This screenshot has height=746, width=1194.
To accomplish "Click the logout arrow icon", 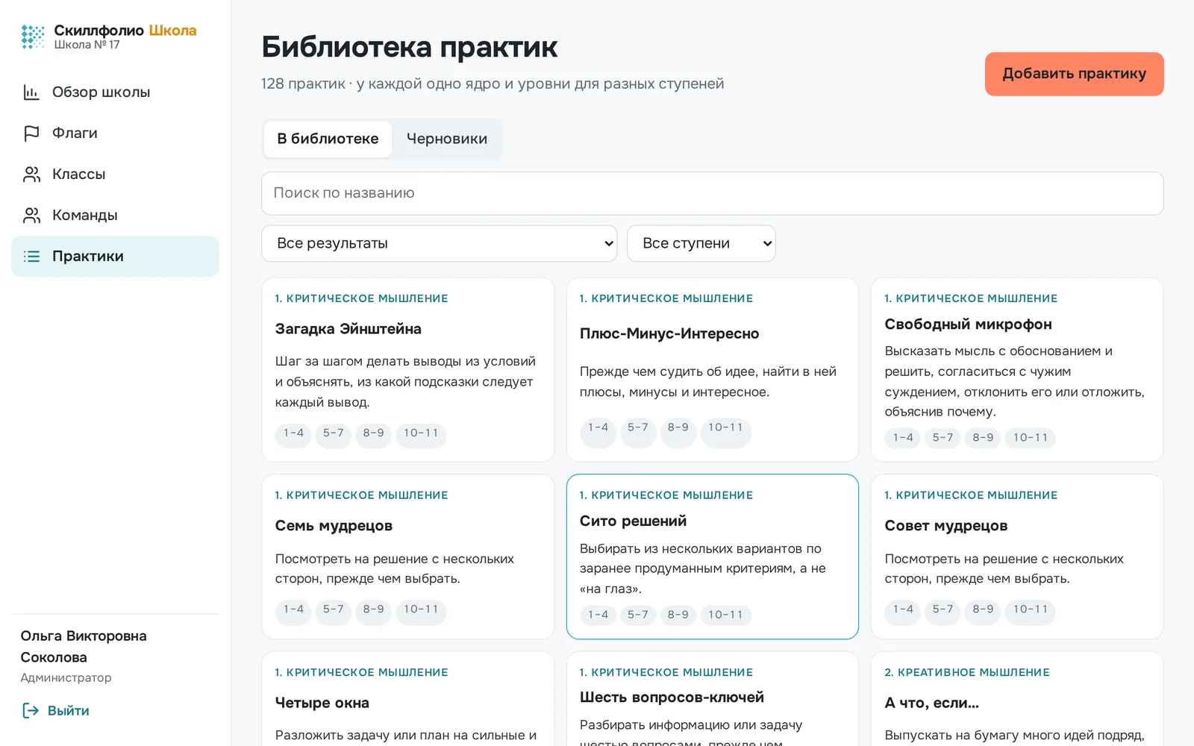I will coord(31,710).
